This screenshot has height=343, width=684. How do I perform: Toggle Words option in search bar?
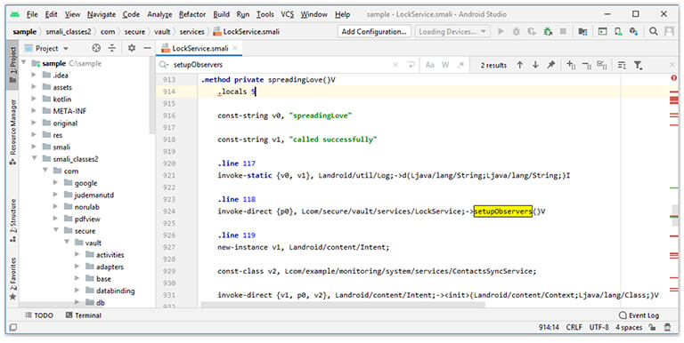point(445,65)
